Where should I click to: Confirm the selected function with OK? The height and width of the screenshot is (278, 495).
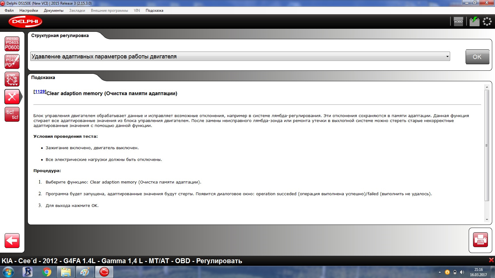click(477, 57)
